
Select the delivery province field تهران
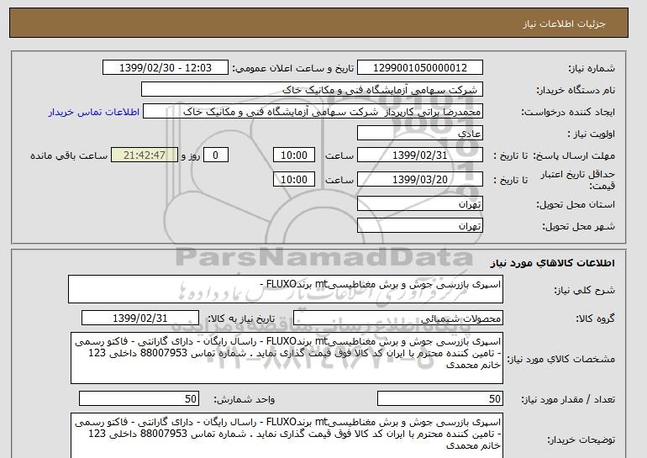(420, 204)
